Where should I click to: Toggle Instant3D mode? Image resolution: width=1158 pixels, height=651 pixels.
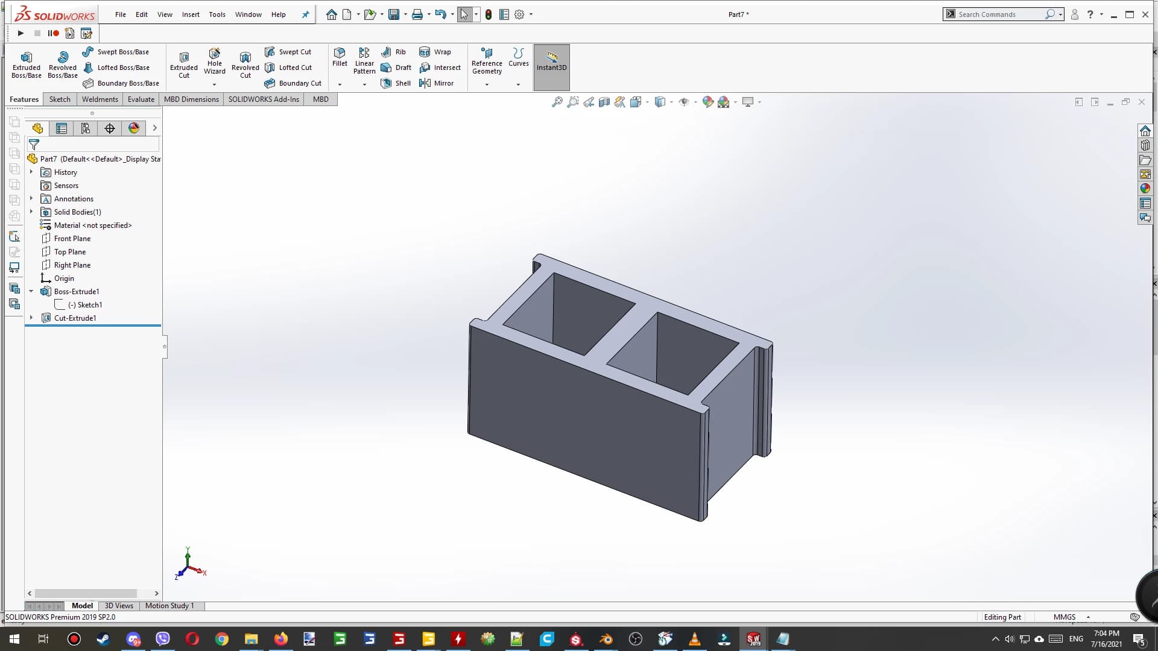(551, 67)
